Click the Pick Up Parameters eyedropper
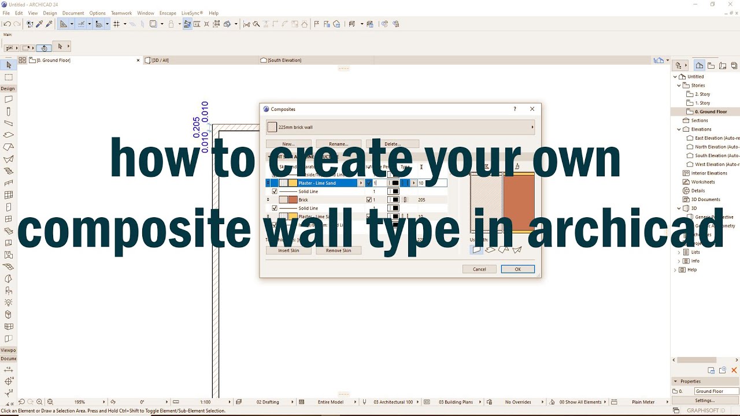 point(39,24)
